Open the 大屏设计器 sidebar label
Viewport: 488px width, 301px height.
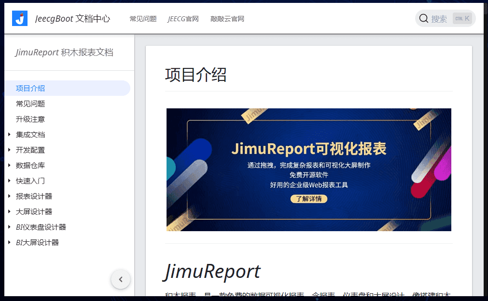[x=34, y=211]
